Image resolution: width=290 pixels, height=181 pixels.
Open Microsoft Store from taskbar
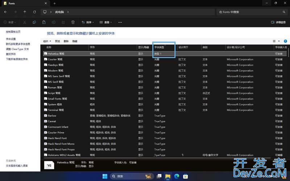(186, 176)
